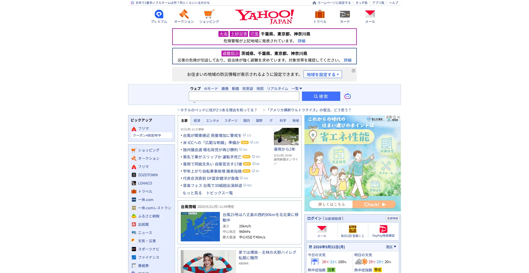This screenshot has width=529, height=273.
Task: Open 台風25号は八丈島の西約90km article link
Action: (x=261, y=217)
